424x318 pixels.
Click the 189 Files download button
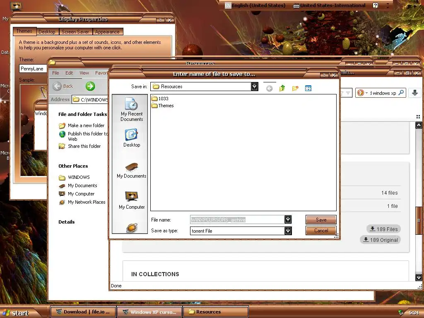(x=383, y=229)
